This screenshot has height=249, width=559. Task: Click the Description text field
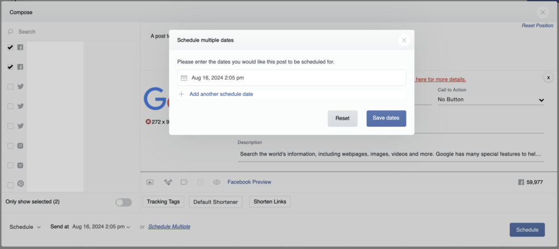coord(390,154)
